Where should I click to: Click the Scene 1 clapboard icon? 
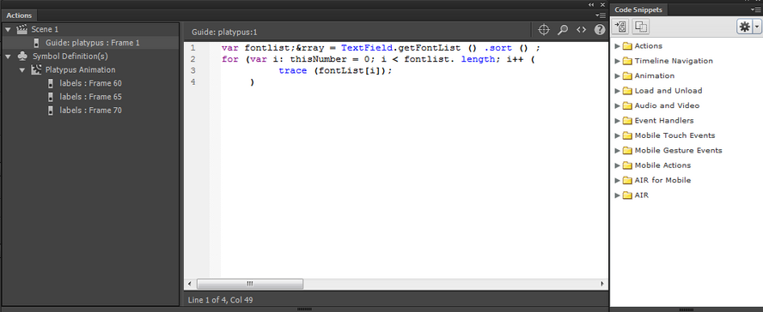click(21, 30)
